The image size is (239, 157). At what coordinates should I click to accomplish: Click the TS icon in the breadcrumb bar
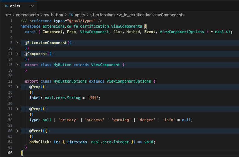coord(71,15)
